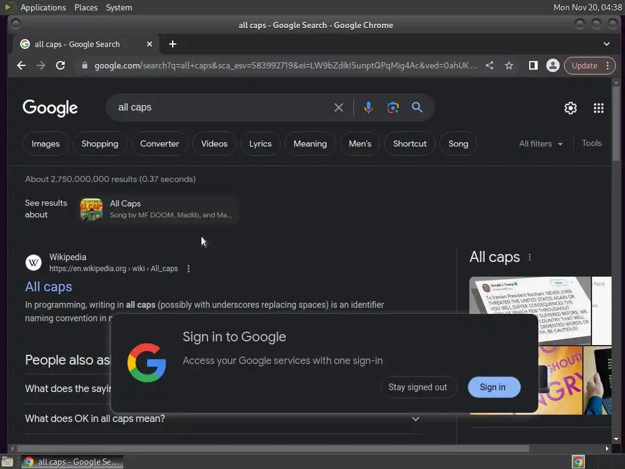Screen dimensions: 625x469
Task: Click the horizontal scrollbar thumb
Action: pos(272,449)
